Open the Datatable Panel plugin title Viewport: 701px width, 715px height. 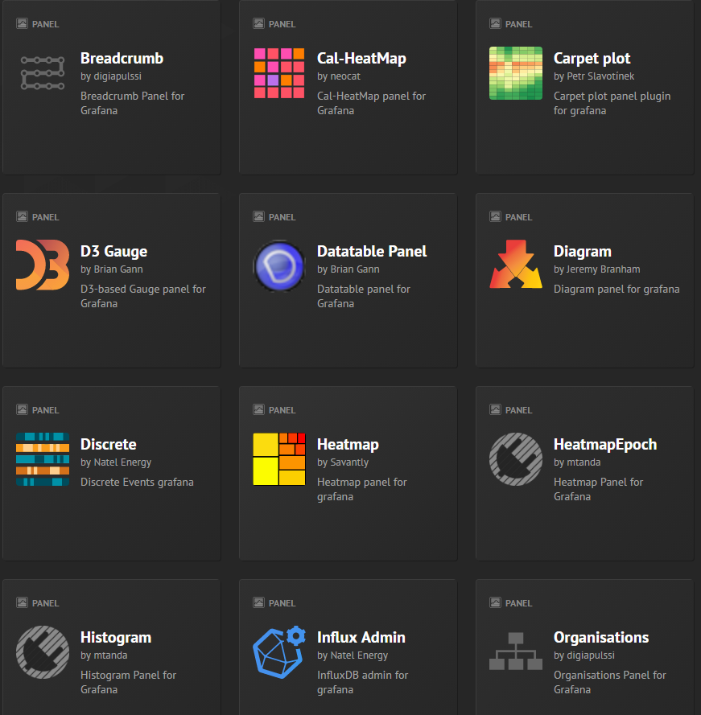372,251
